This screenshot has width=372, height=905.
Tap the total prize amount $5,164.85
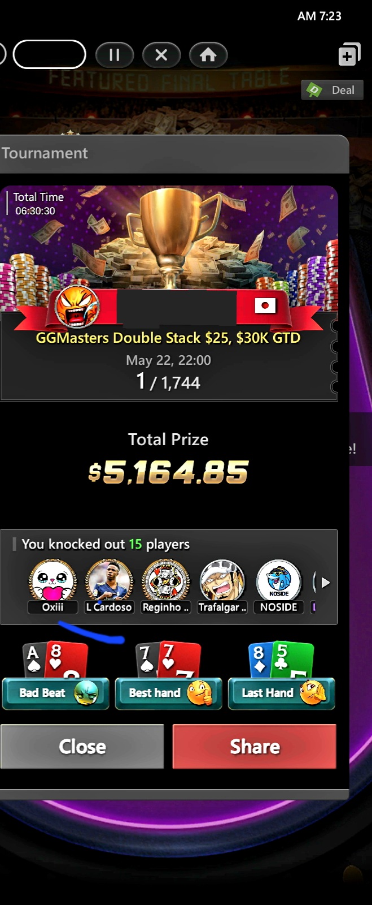[168, 472]
